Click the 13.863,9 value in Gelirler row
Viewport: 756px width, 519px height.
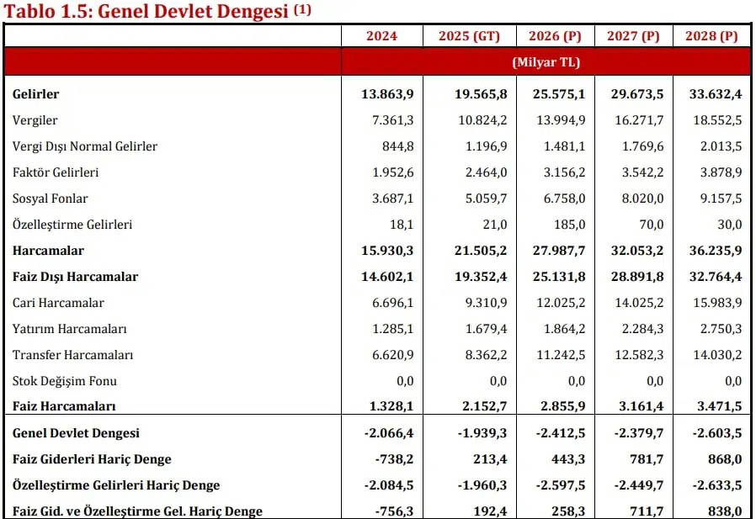tap(384, 94)
